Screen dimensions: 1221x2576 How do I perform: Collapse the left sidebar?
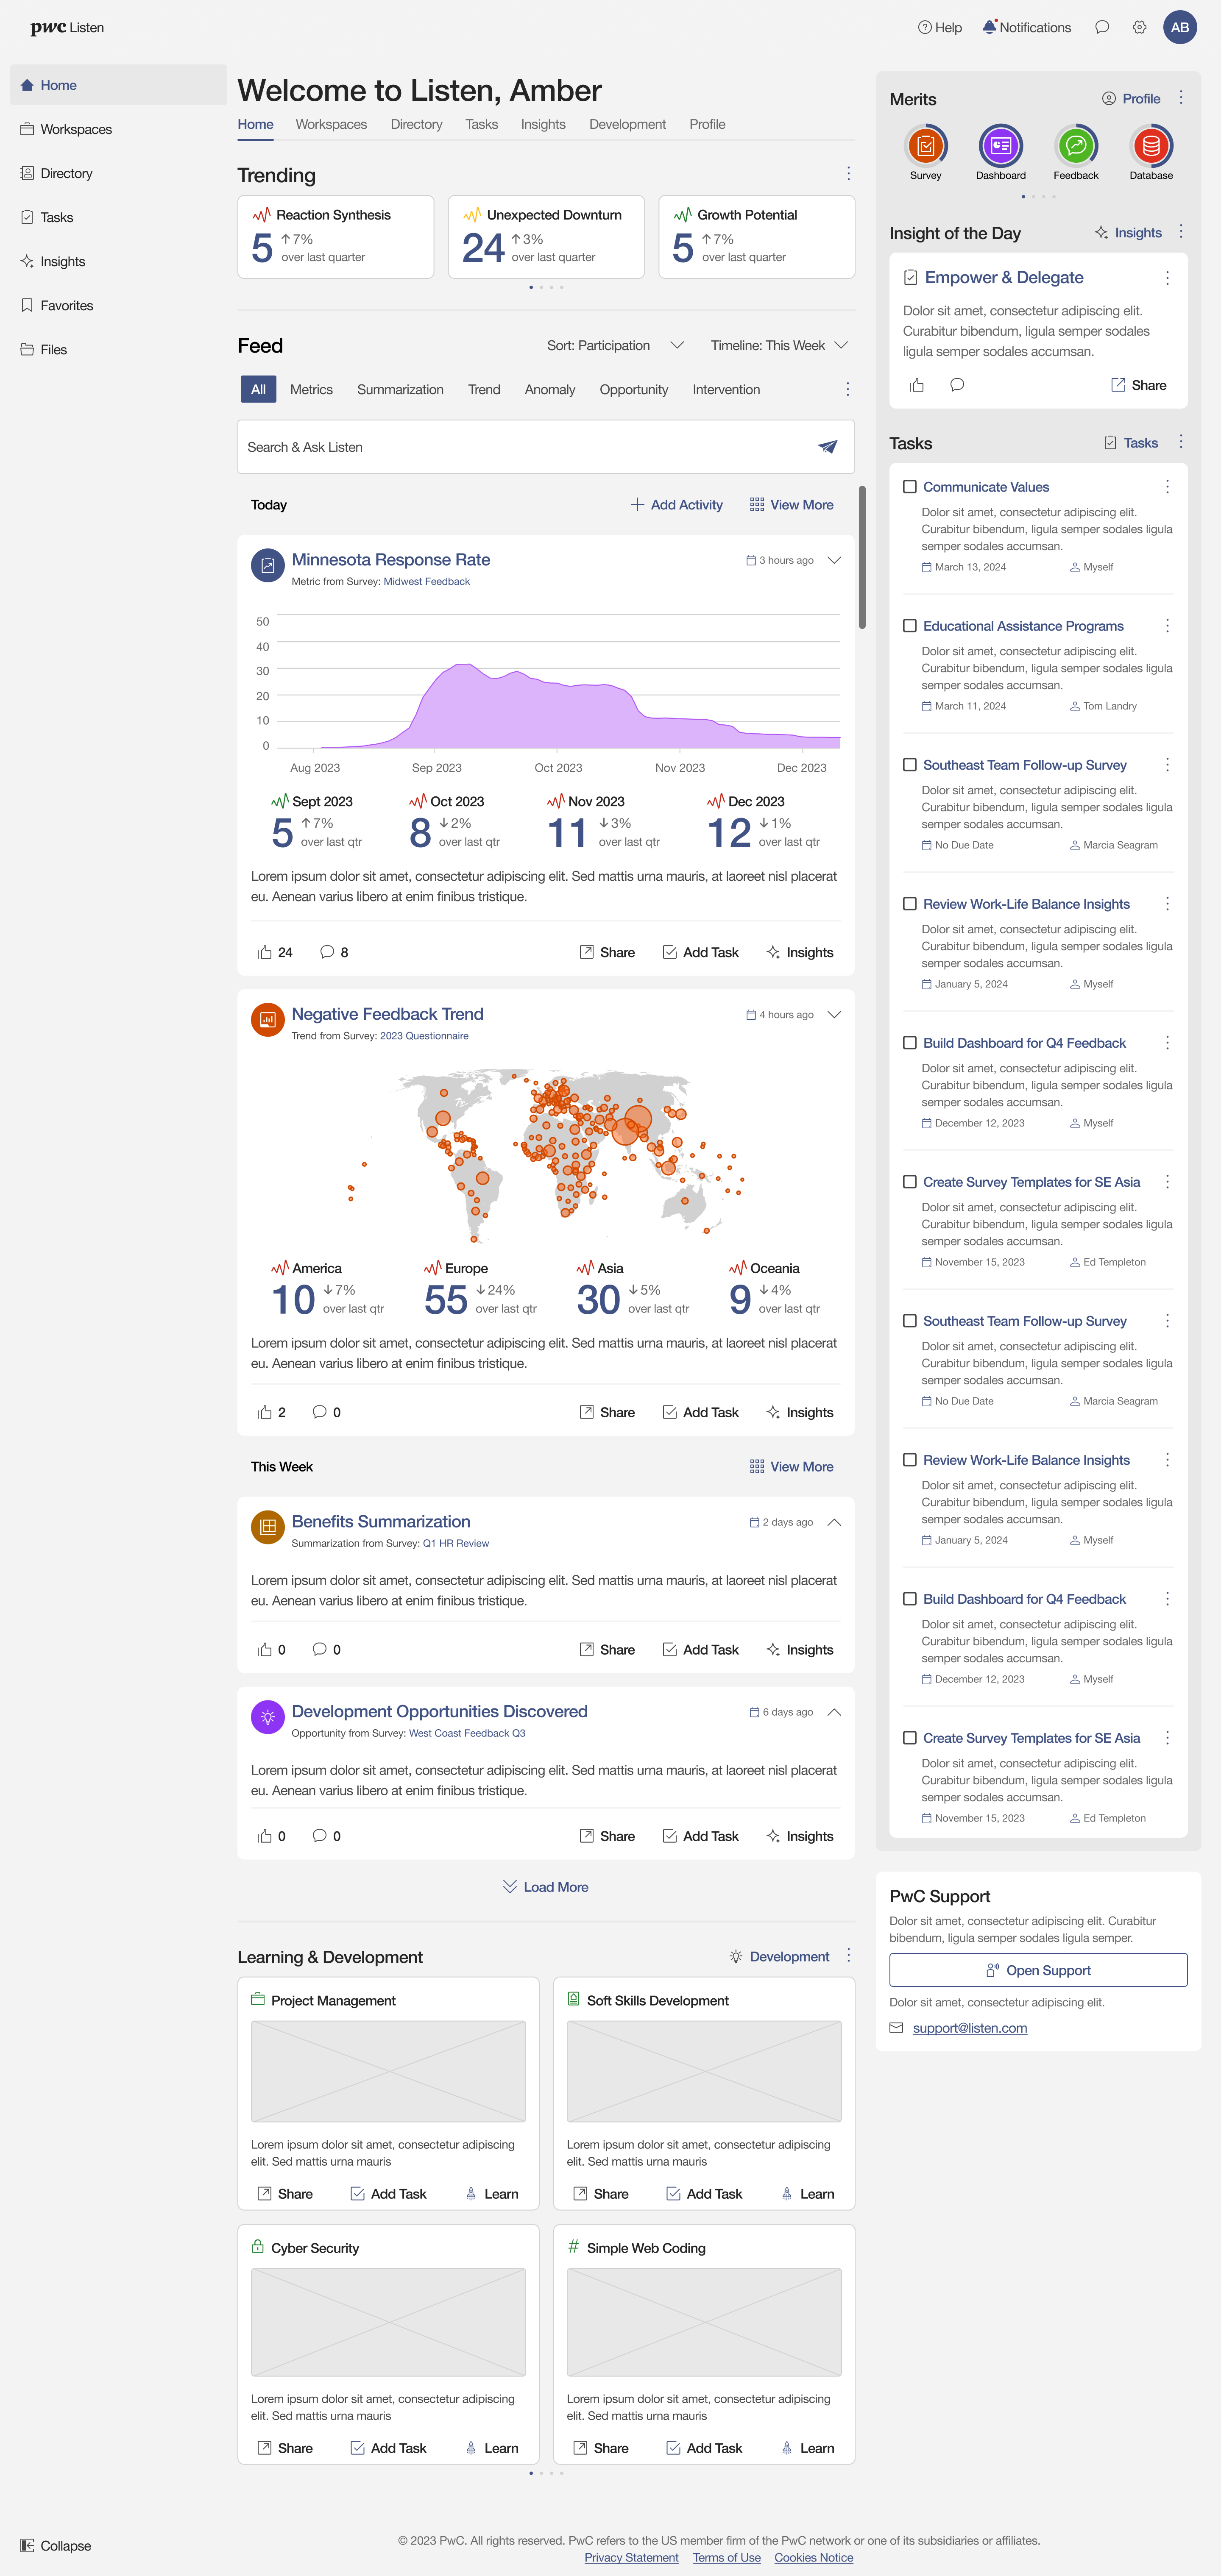coord(56,2546)
